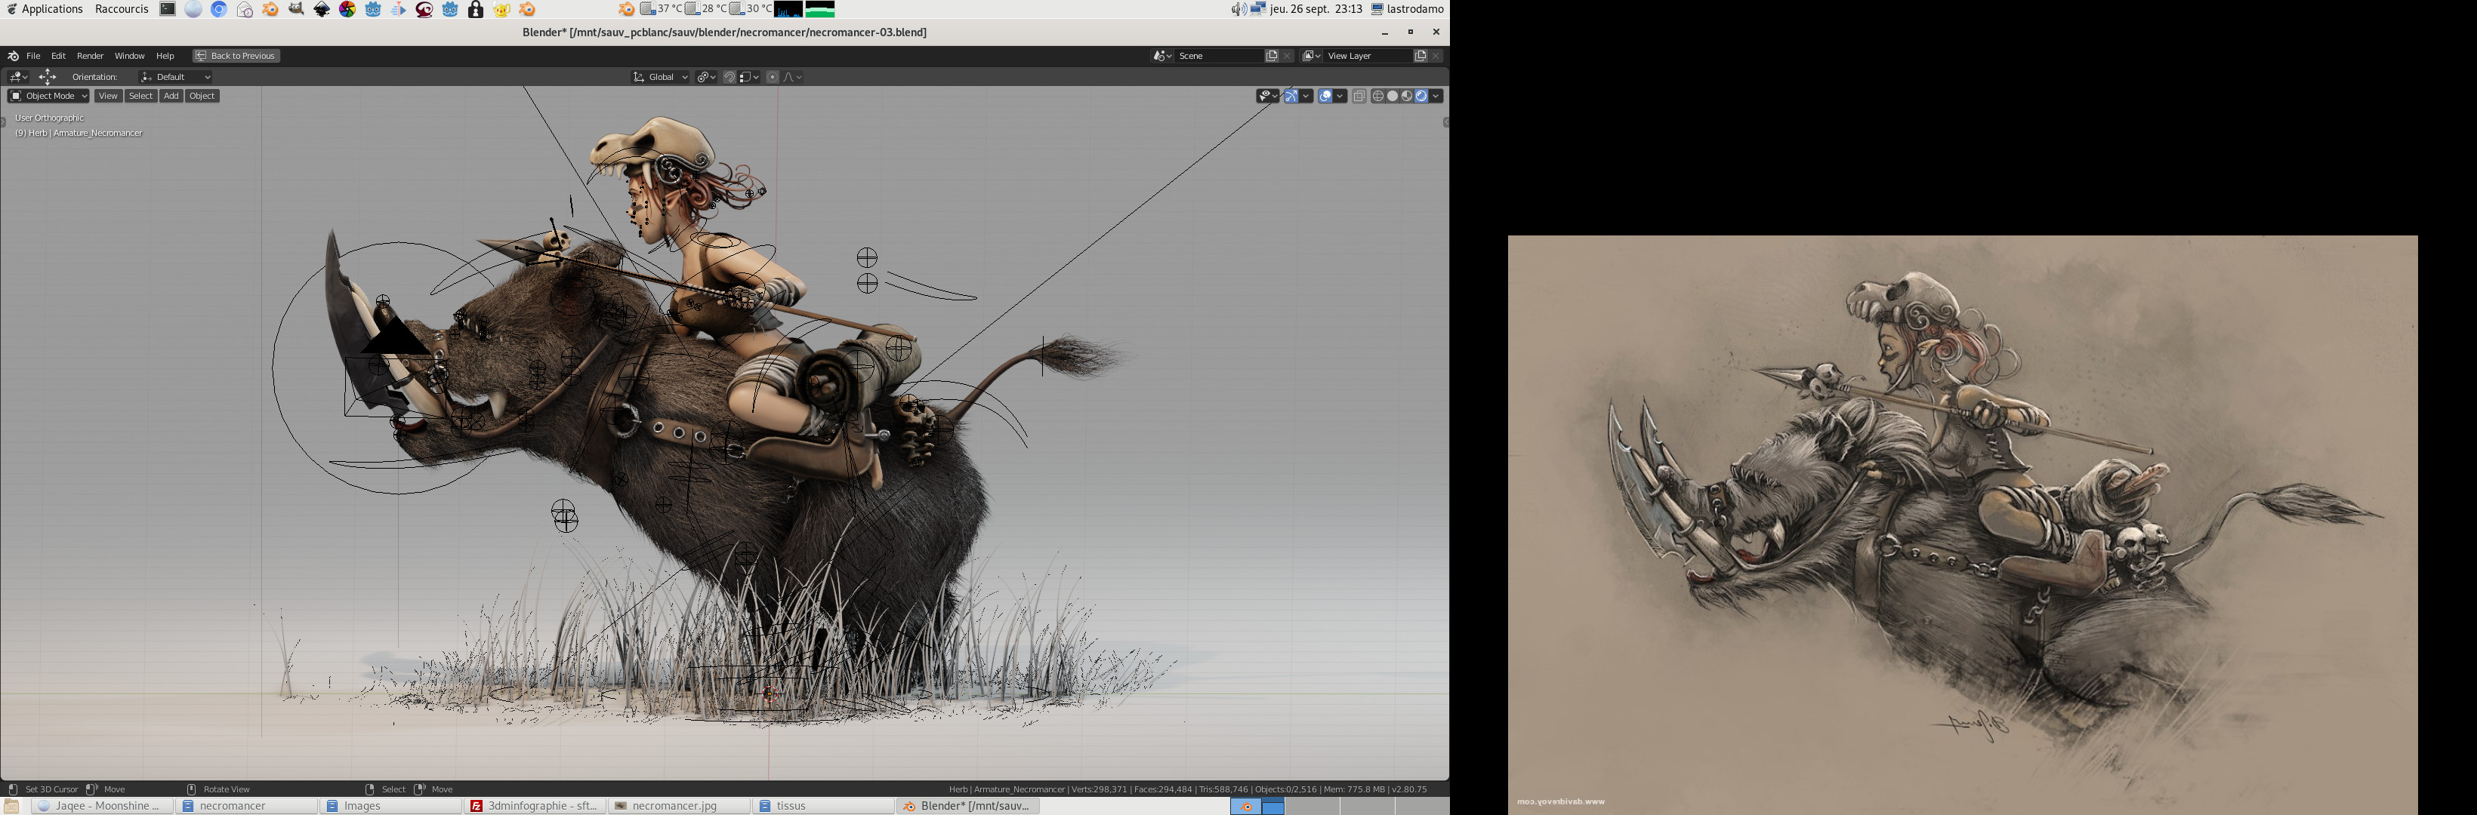
Task: Switch to material preview (LookDev) shading
Action: click(1407, 96)
